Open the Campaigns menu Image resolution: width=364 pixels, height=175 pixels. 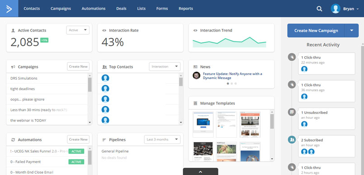coord(61,9)
